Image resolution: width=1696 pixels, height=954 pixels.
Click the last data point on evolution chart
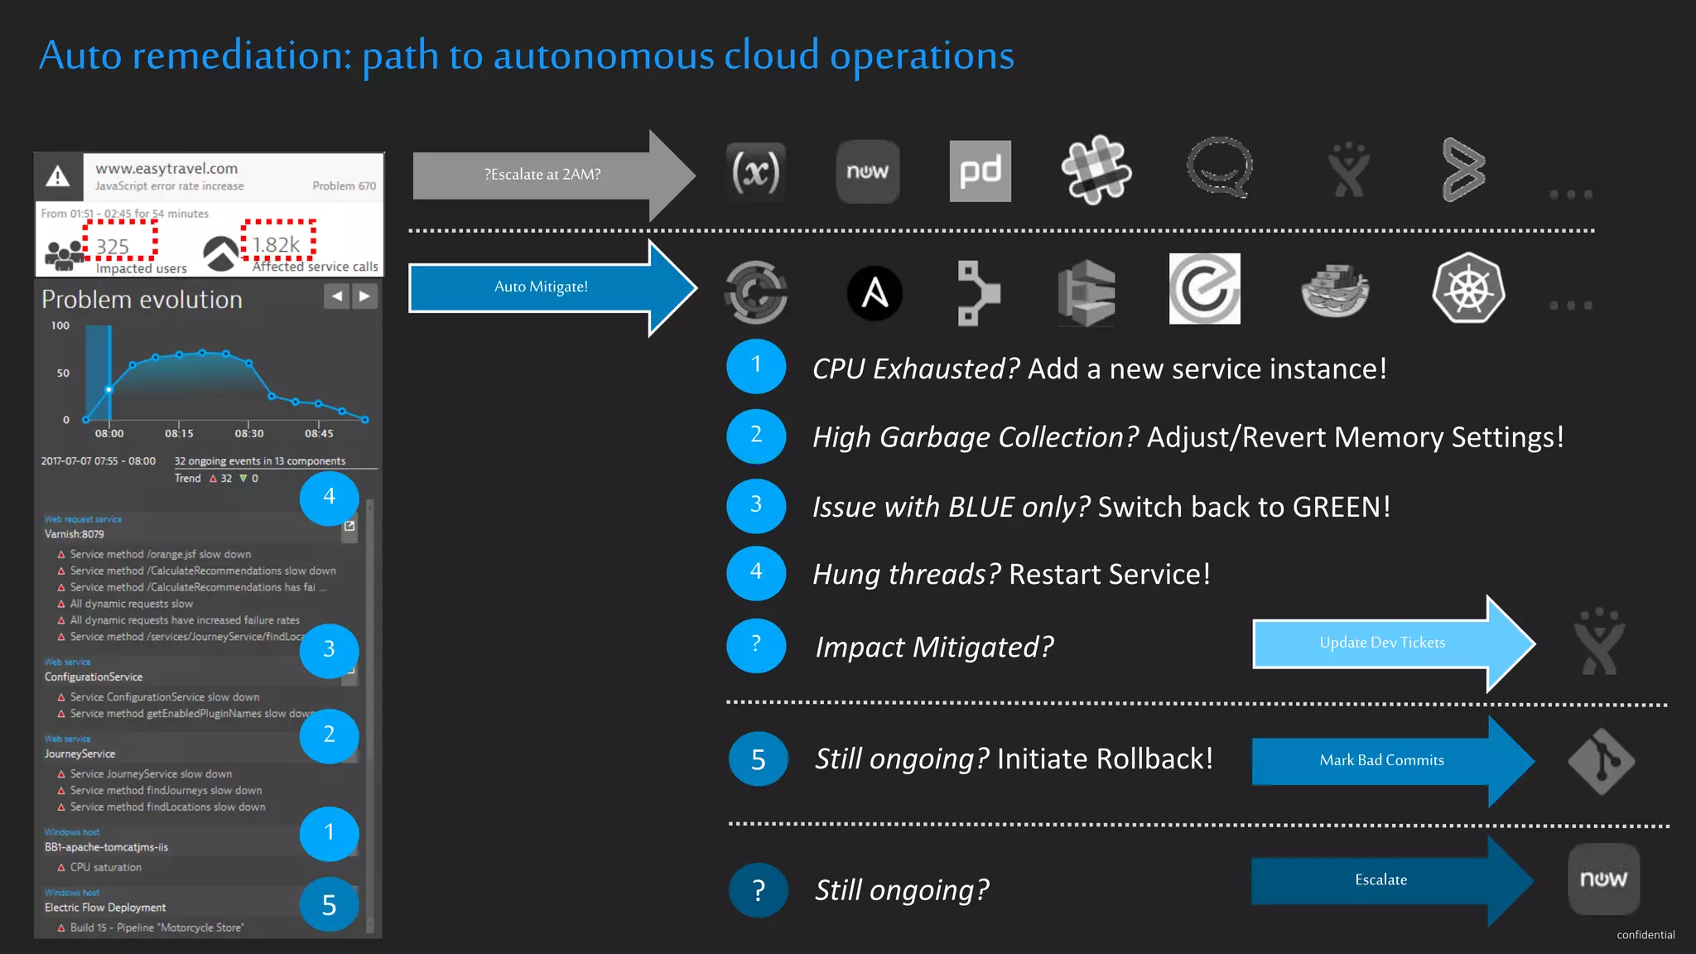point(364,420)
